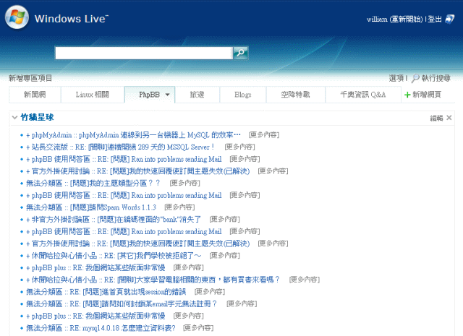Open the Blogs tab

pos(243,95)
